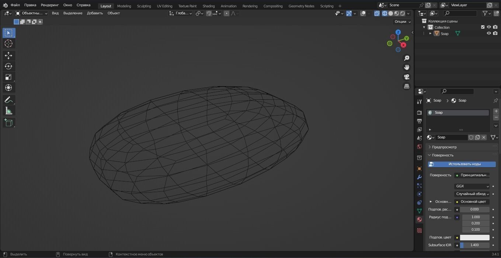Select the 3D Cursor tool
Screen dimensions: 501x258
click(x=8, y=43)
